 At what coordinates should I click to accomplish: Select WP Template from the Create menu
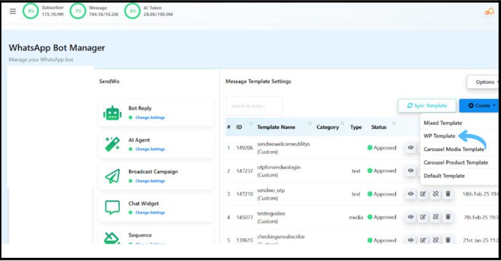pos(439,136)
